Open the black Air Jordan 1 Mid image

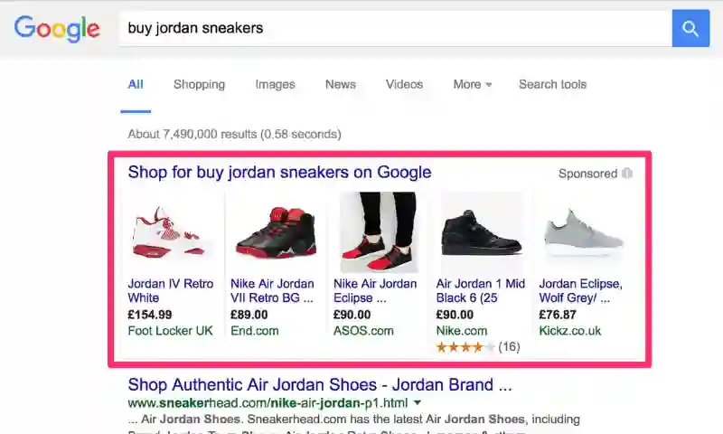click(x=482, y=232)
